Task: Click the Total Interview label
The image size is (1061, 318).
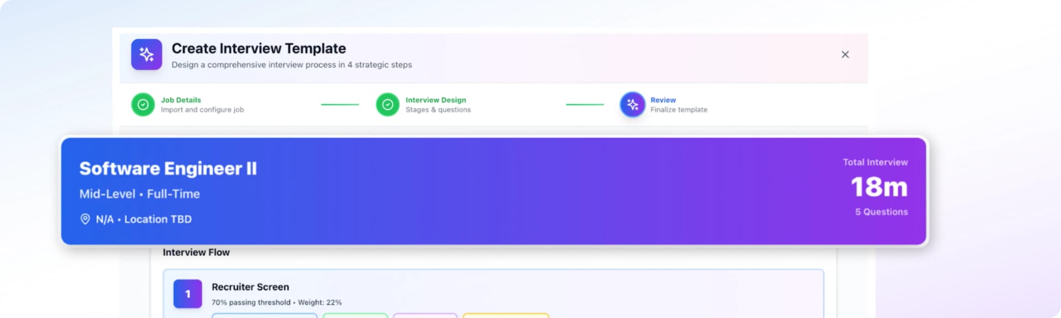Action: click(875, 162)
